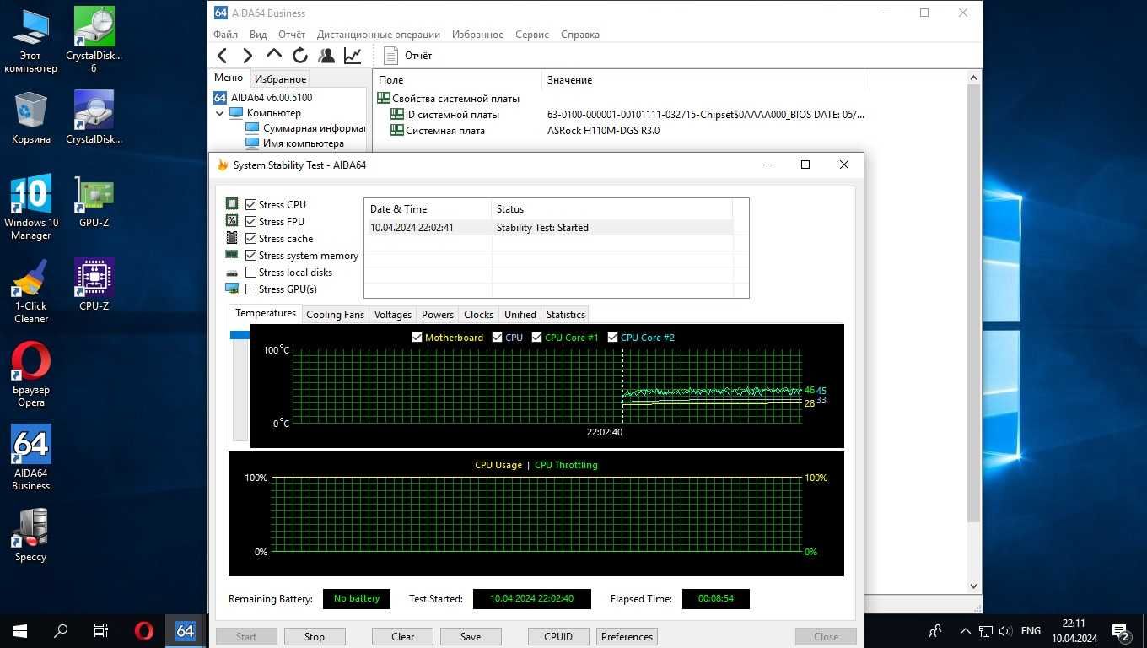Open the user management icon in AIDA64 toolbar
The height and width of the screenshot is (648, 1147).
pyautogui.click(x=326, y=56)
